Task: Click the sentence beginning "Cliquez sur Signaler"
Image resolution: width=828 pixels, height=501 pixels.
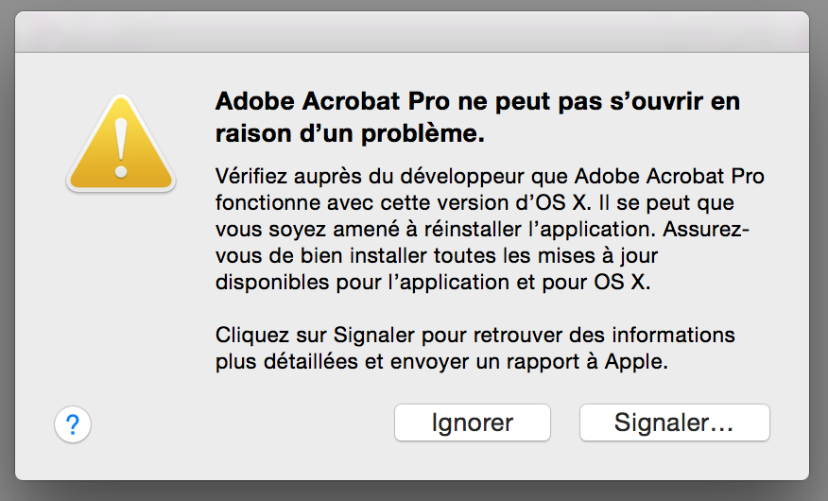Action: tap(475, 336)
